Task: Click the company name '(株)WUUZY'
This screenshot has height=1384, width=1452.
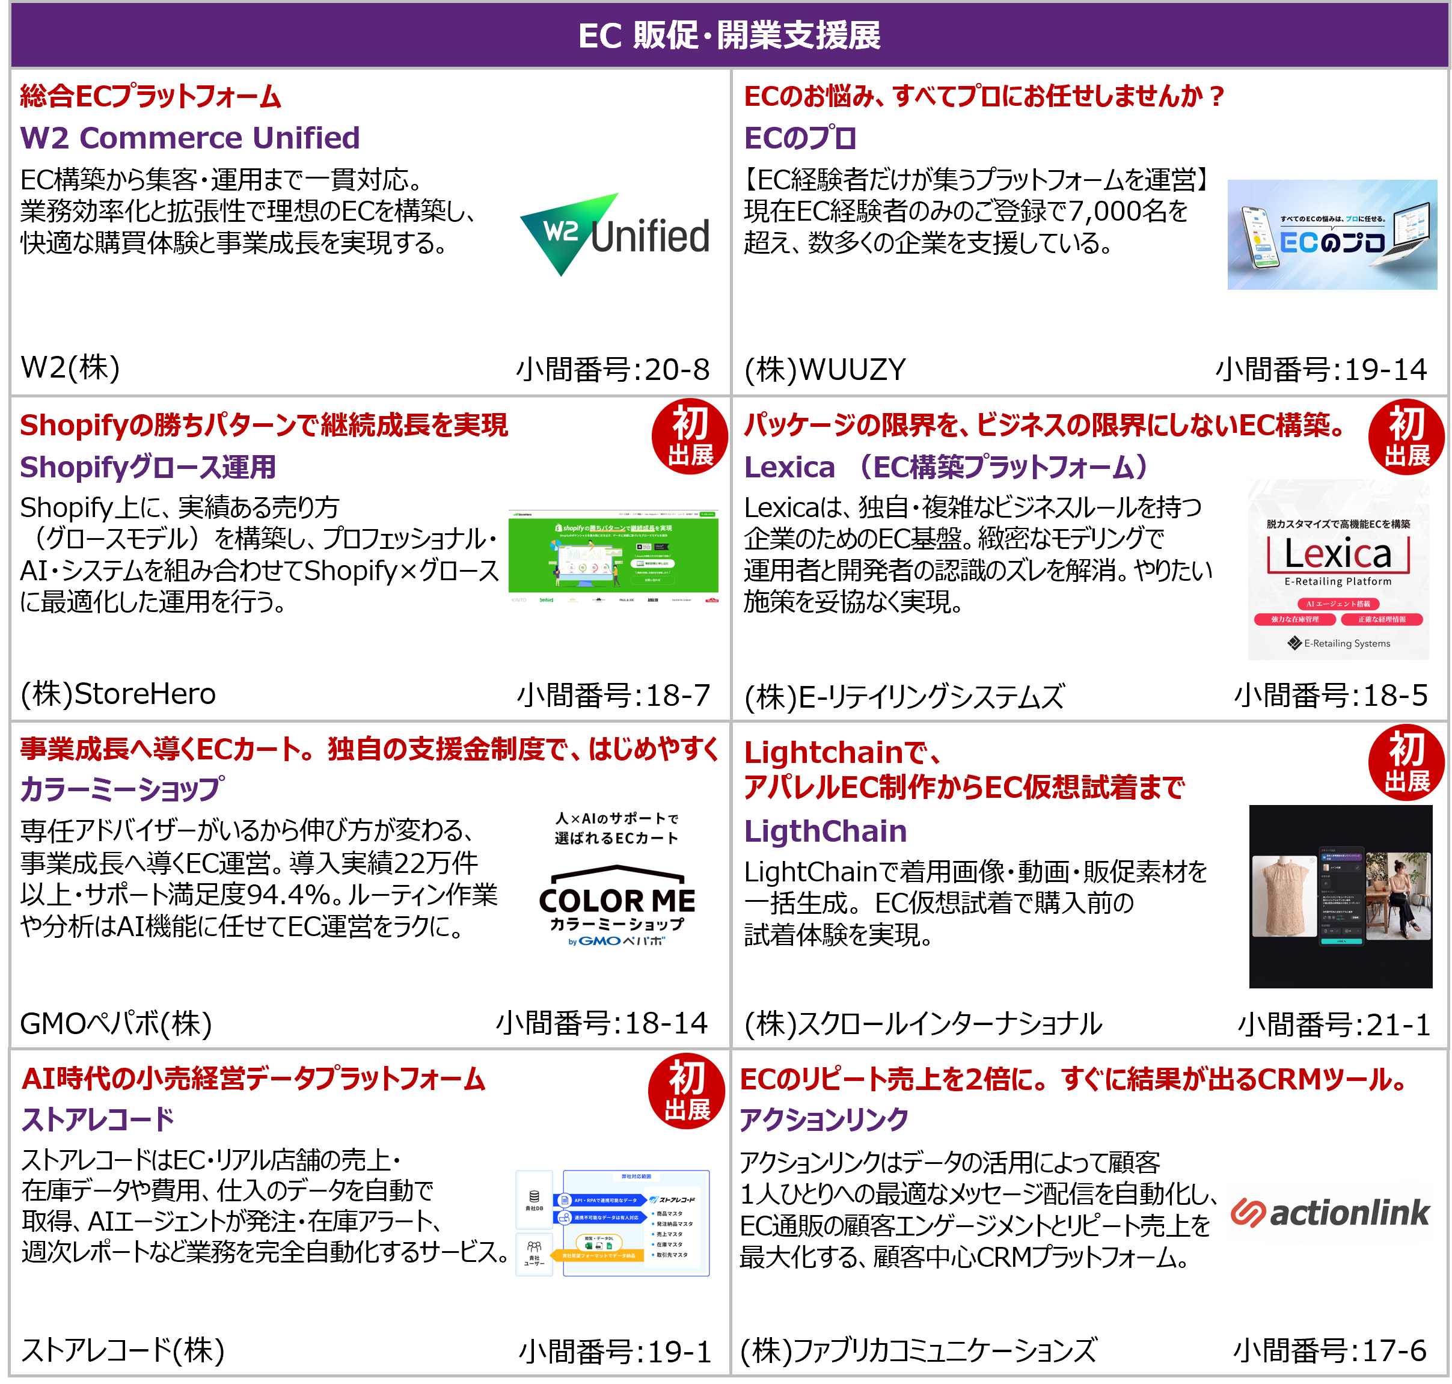Action: 824,369
